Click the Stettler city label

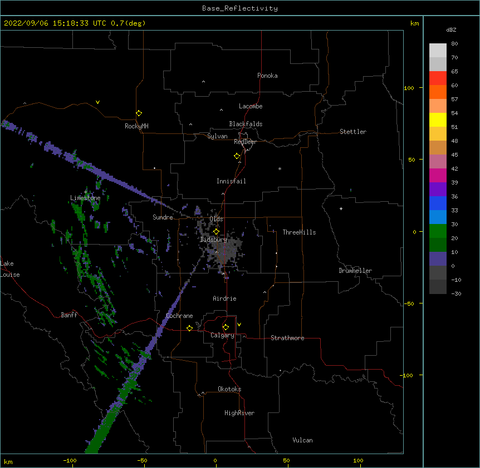(353, 132)
